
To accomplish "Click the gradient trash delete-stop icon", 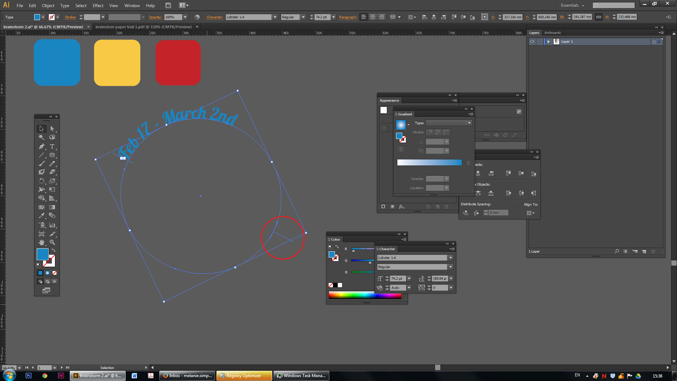I will click(x=468, y=163).
